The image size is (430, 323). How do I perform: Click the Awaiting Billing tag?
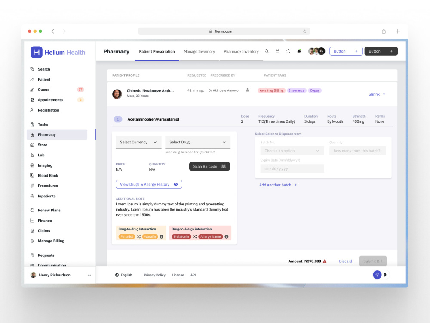coord(271,90)
